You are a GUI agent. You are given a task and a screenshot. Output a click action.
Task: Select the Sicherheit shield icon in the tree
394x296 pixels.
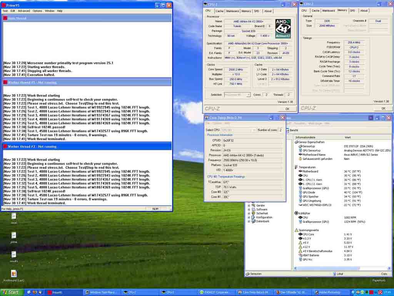(x=254, y=214)
